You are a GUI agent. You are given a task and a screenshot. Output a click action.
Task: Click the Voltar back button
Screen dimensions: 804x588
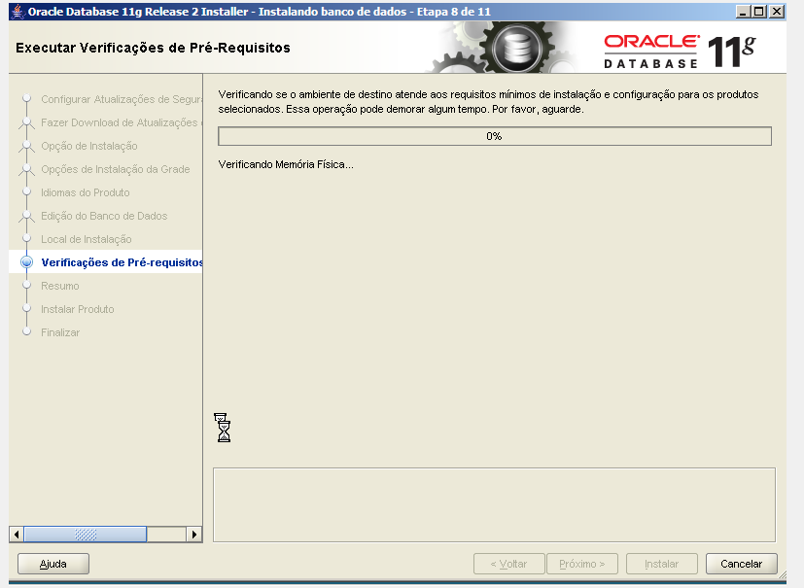pos(508,564)
